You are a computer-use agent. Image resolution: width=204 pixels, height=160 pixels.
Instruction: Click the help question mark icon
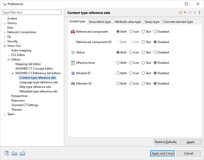(7, 153)
